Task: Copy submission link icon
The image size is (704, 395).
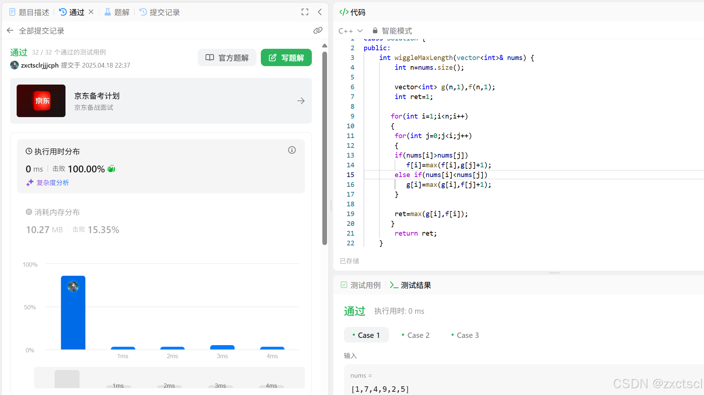Action: (318, 31)
